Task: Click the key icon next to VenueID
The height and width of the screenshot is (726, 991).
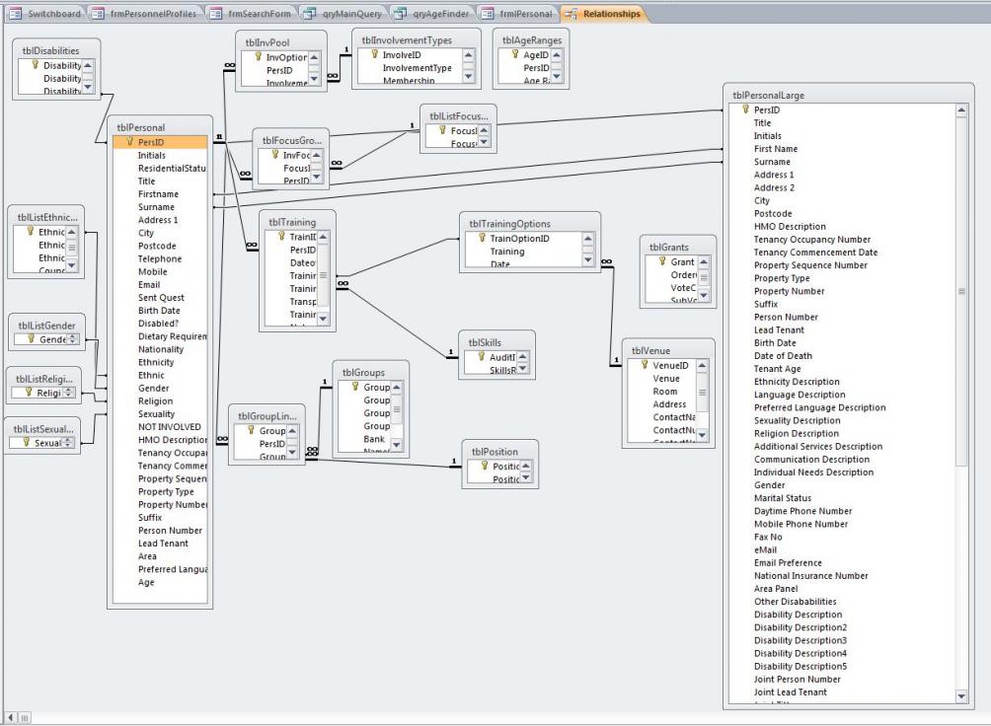Action: 644,365
